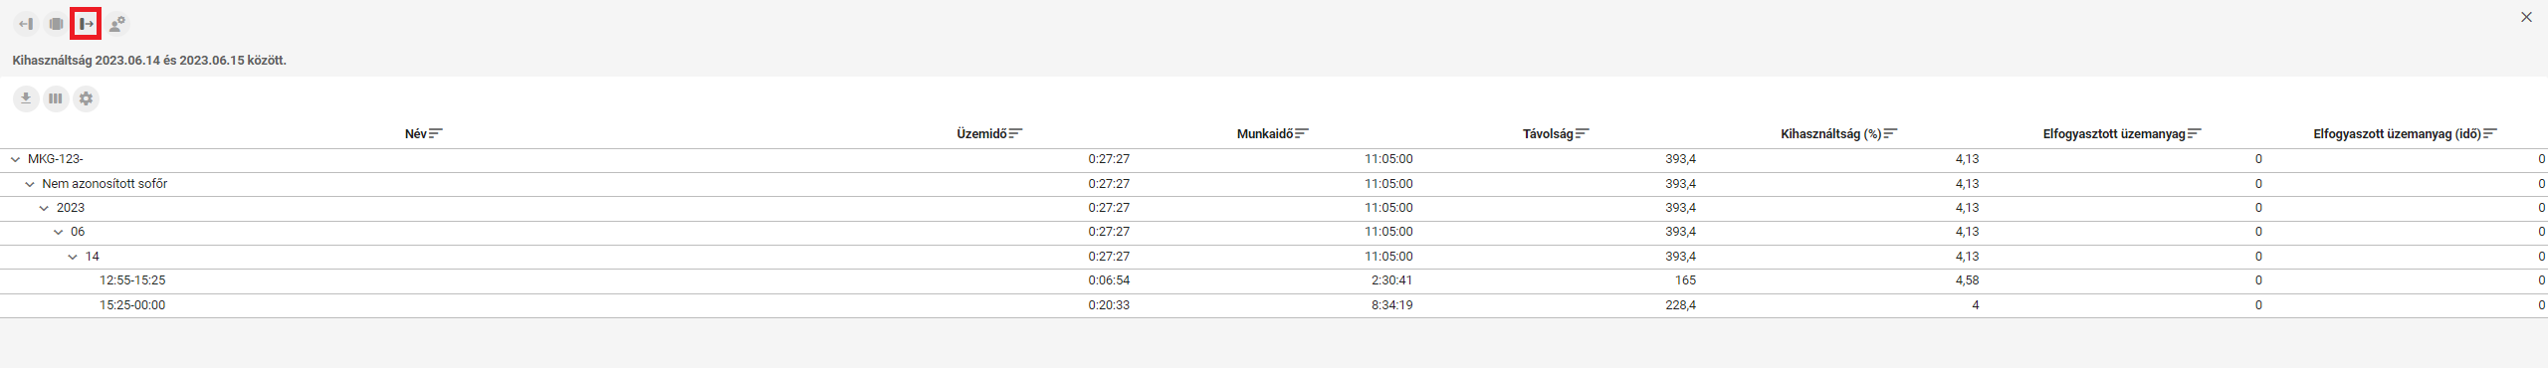Sort by Név column icon
The width and height of the screenshot is (2548, 368).
[x=436, y=133]
